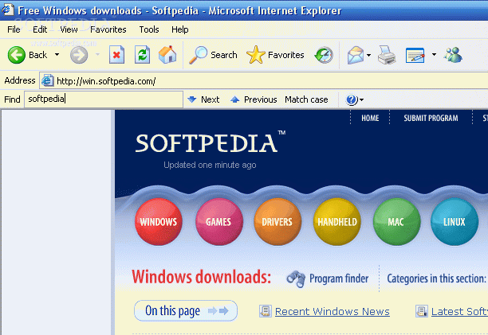
Task: Click the SOFTPEDIA logo
Action: [x=210, y=142]
